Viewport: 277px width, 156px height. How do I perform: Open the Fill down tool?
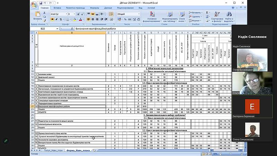(207, 17)
